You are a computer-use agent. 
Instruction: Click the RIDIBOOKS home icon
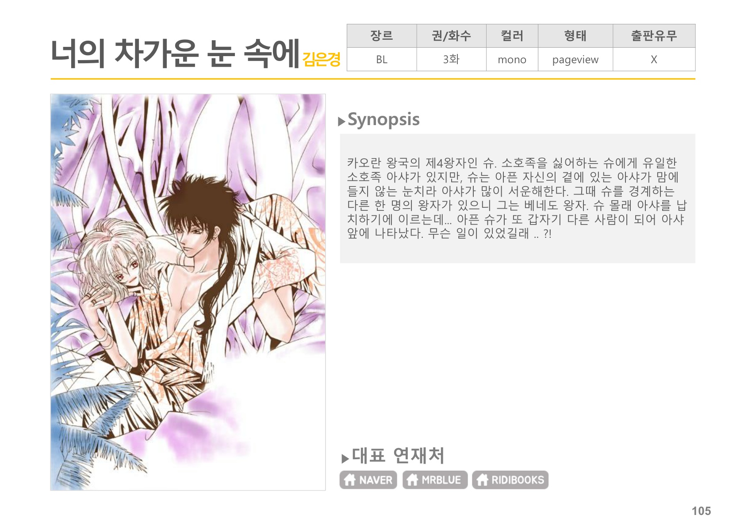(482, 480)
